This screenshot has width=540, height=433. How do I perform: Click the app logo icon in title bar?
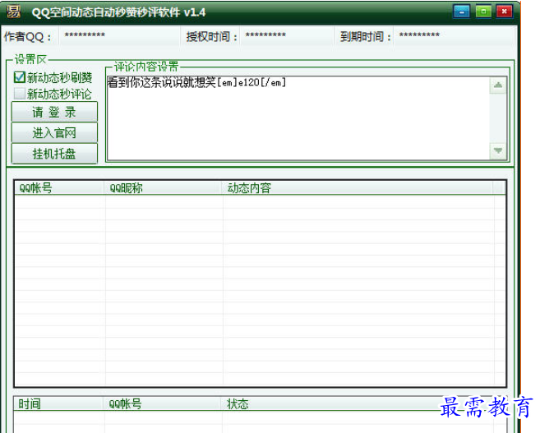13,12
